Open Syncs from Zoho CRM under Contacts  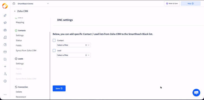click(x=26, y=51)
